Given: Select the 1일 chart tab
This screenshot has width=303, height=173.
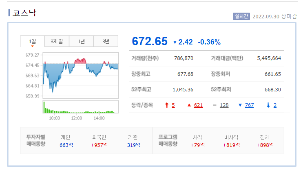Looking at the screenshot, I should [33, 41].
